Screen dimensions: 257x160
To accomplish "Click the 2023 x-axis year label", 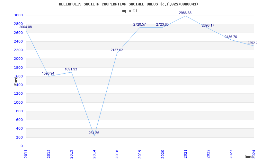I will (231, 154).
